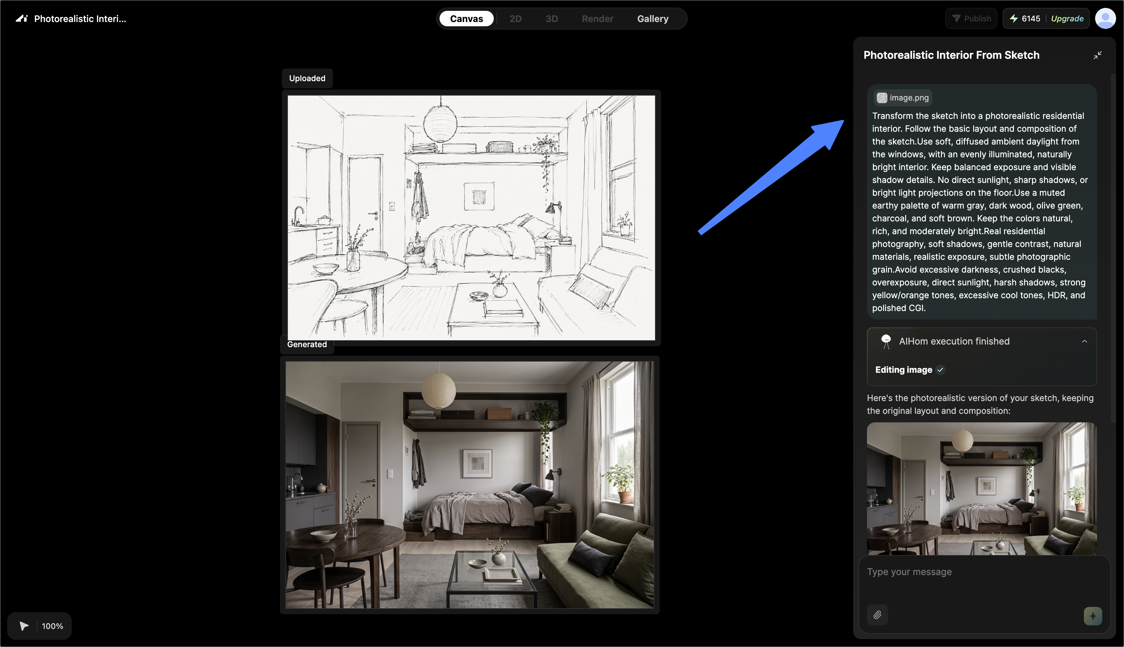Click the project name Photorealistic Interi...
Image resolution: width=1124 pixels, height=647 pixels.
[x=80, y=19]
